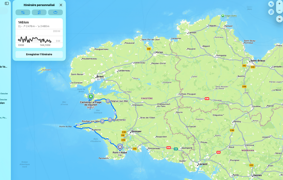Click the Carhaix-Plouguer town label
Image resolution: width=283 pixels, height=180 pixels.
tap(187, 94)
